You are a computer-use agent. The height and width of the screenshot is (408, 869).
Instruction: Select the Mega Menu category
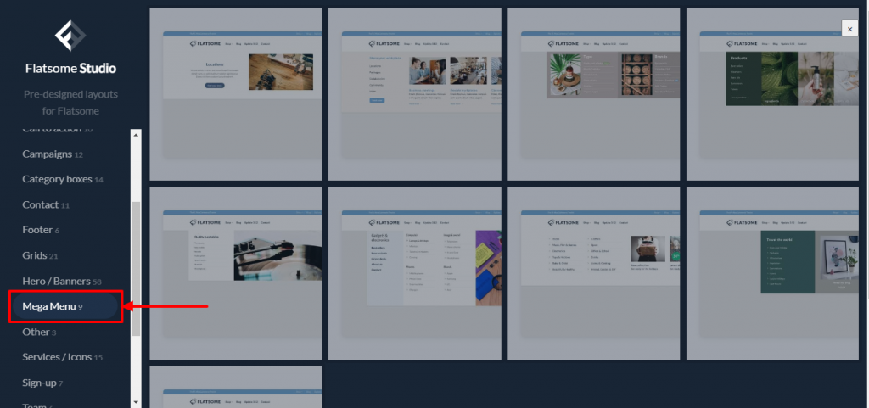pyautogui.click(x=65, y=306)
